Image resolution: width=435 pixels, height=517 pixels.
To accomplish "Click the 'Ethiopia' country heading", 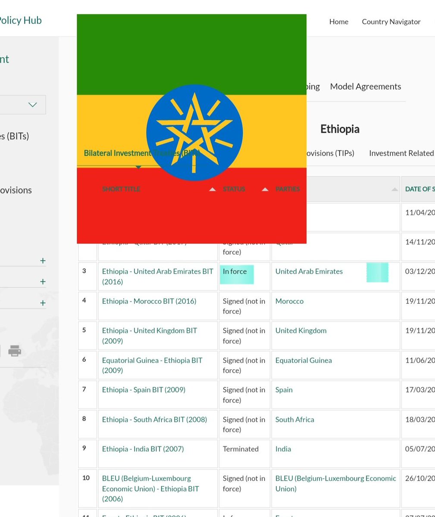I will (x=340, y=129).
